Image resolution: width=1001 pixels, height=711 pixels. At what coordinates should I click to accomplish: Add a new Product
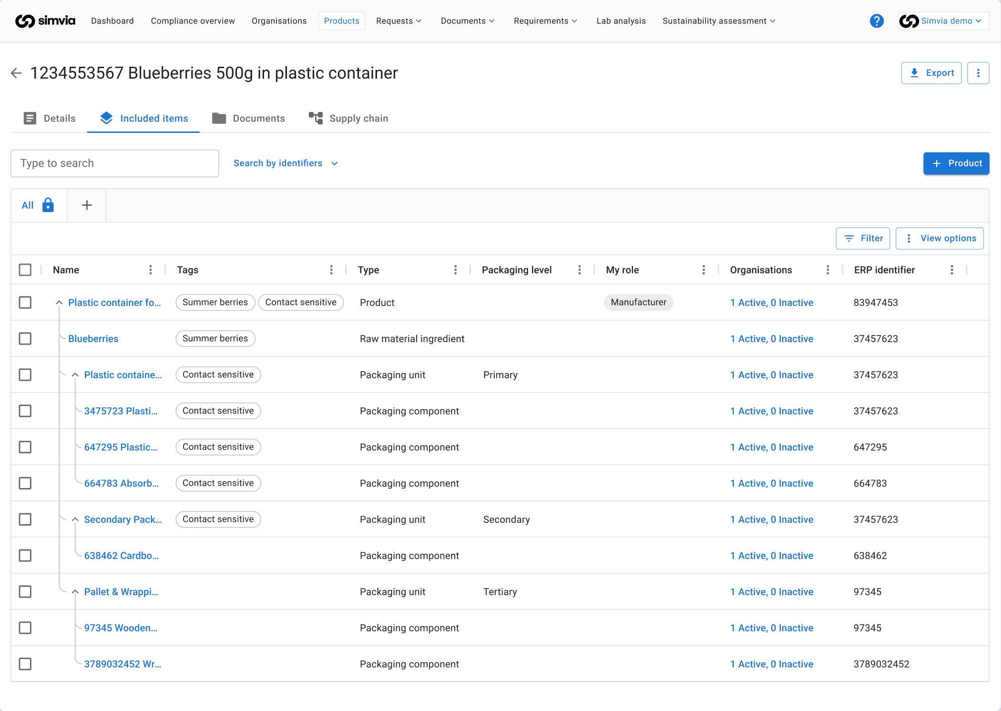click(956, 163)
